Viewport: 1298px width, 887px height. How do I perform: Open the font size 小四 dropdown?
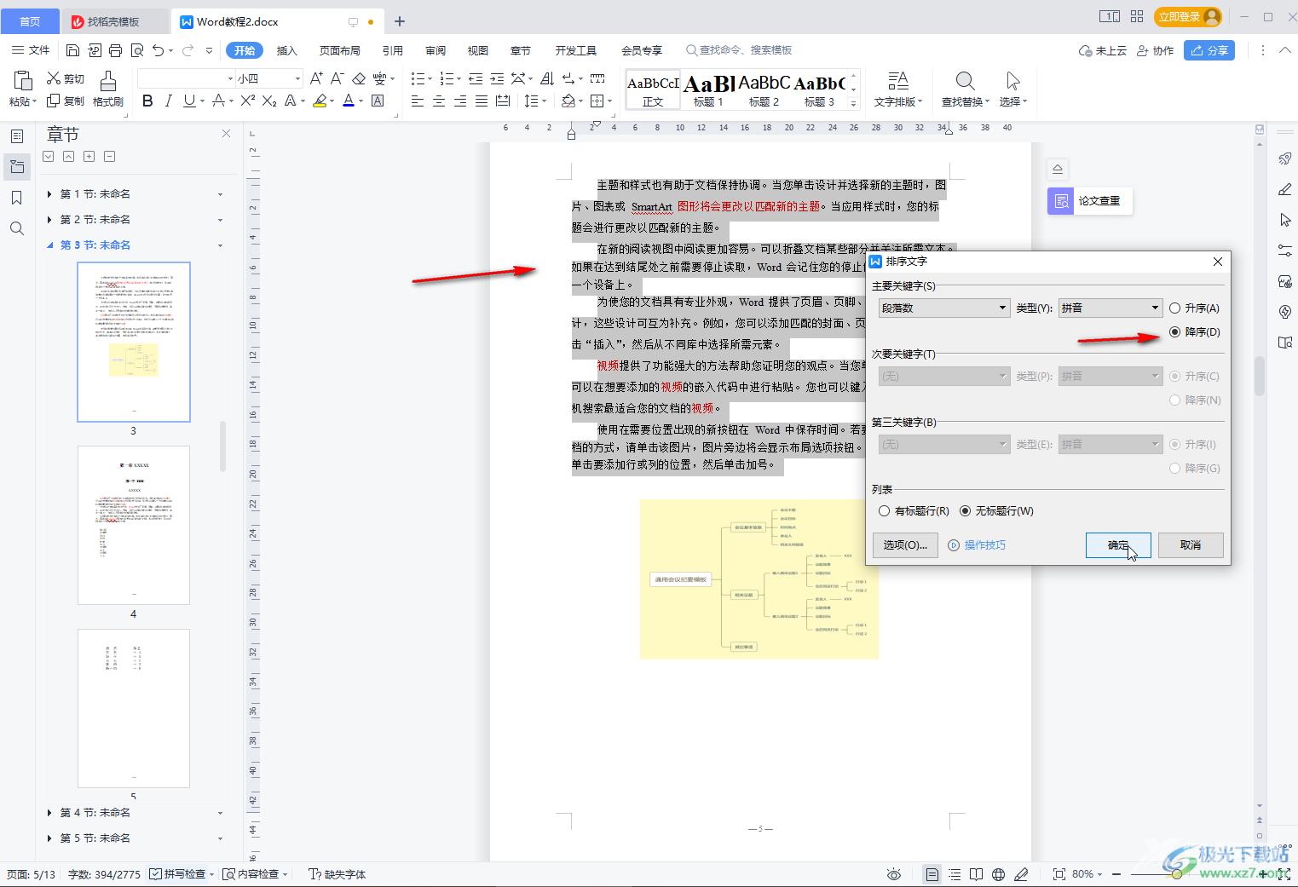(x=297, y=78)
